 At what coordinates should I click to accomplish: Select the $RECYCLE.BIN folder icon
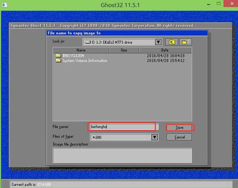(x=58, y=55)
